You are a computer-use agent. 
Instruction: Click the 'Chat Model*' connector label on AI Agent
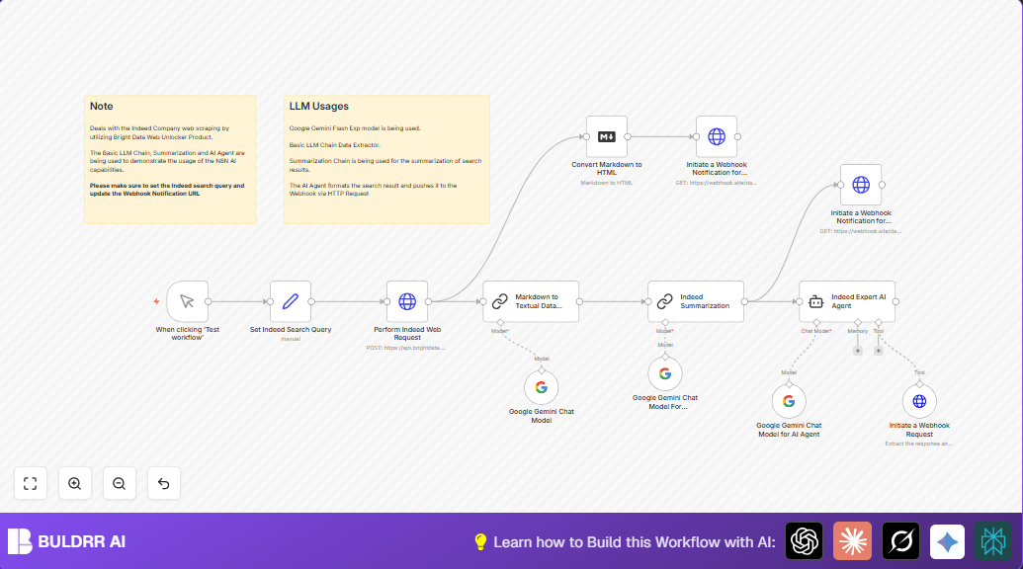(x=815, y=331)
